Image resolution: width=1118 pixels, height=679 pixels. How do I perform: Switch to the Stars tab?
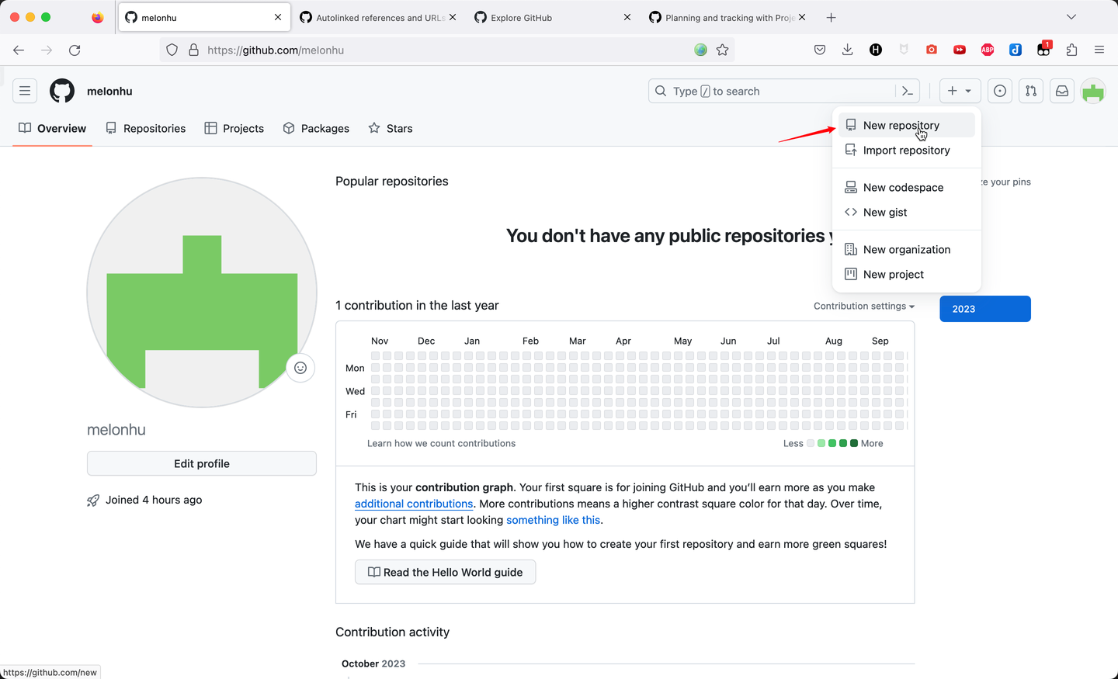(x=391, y=128)
